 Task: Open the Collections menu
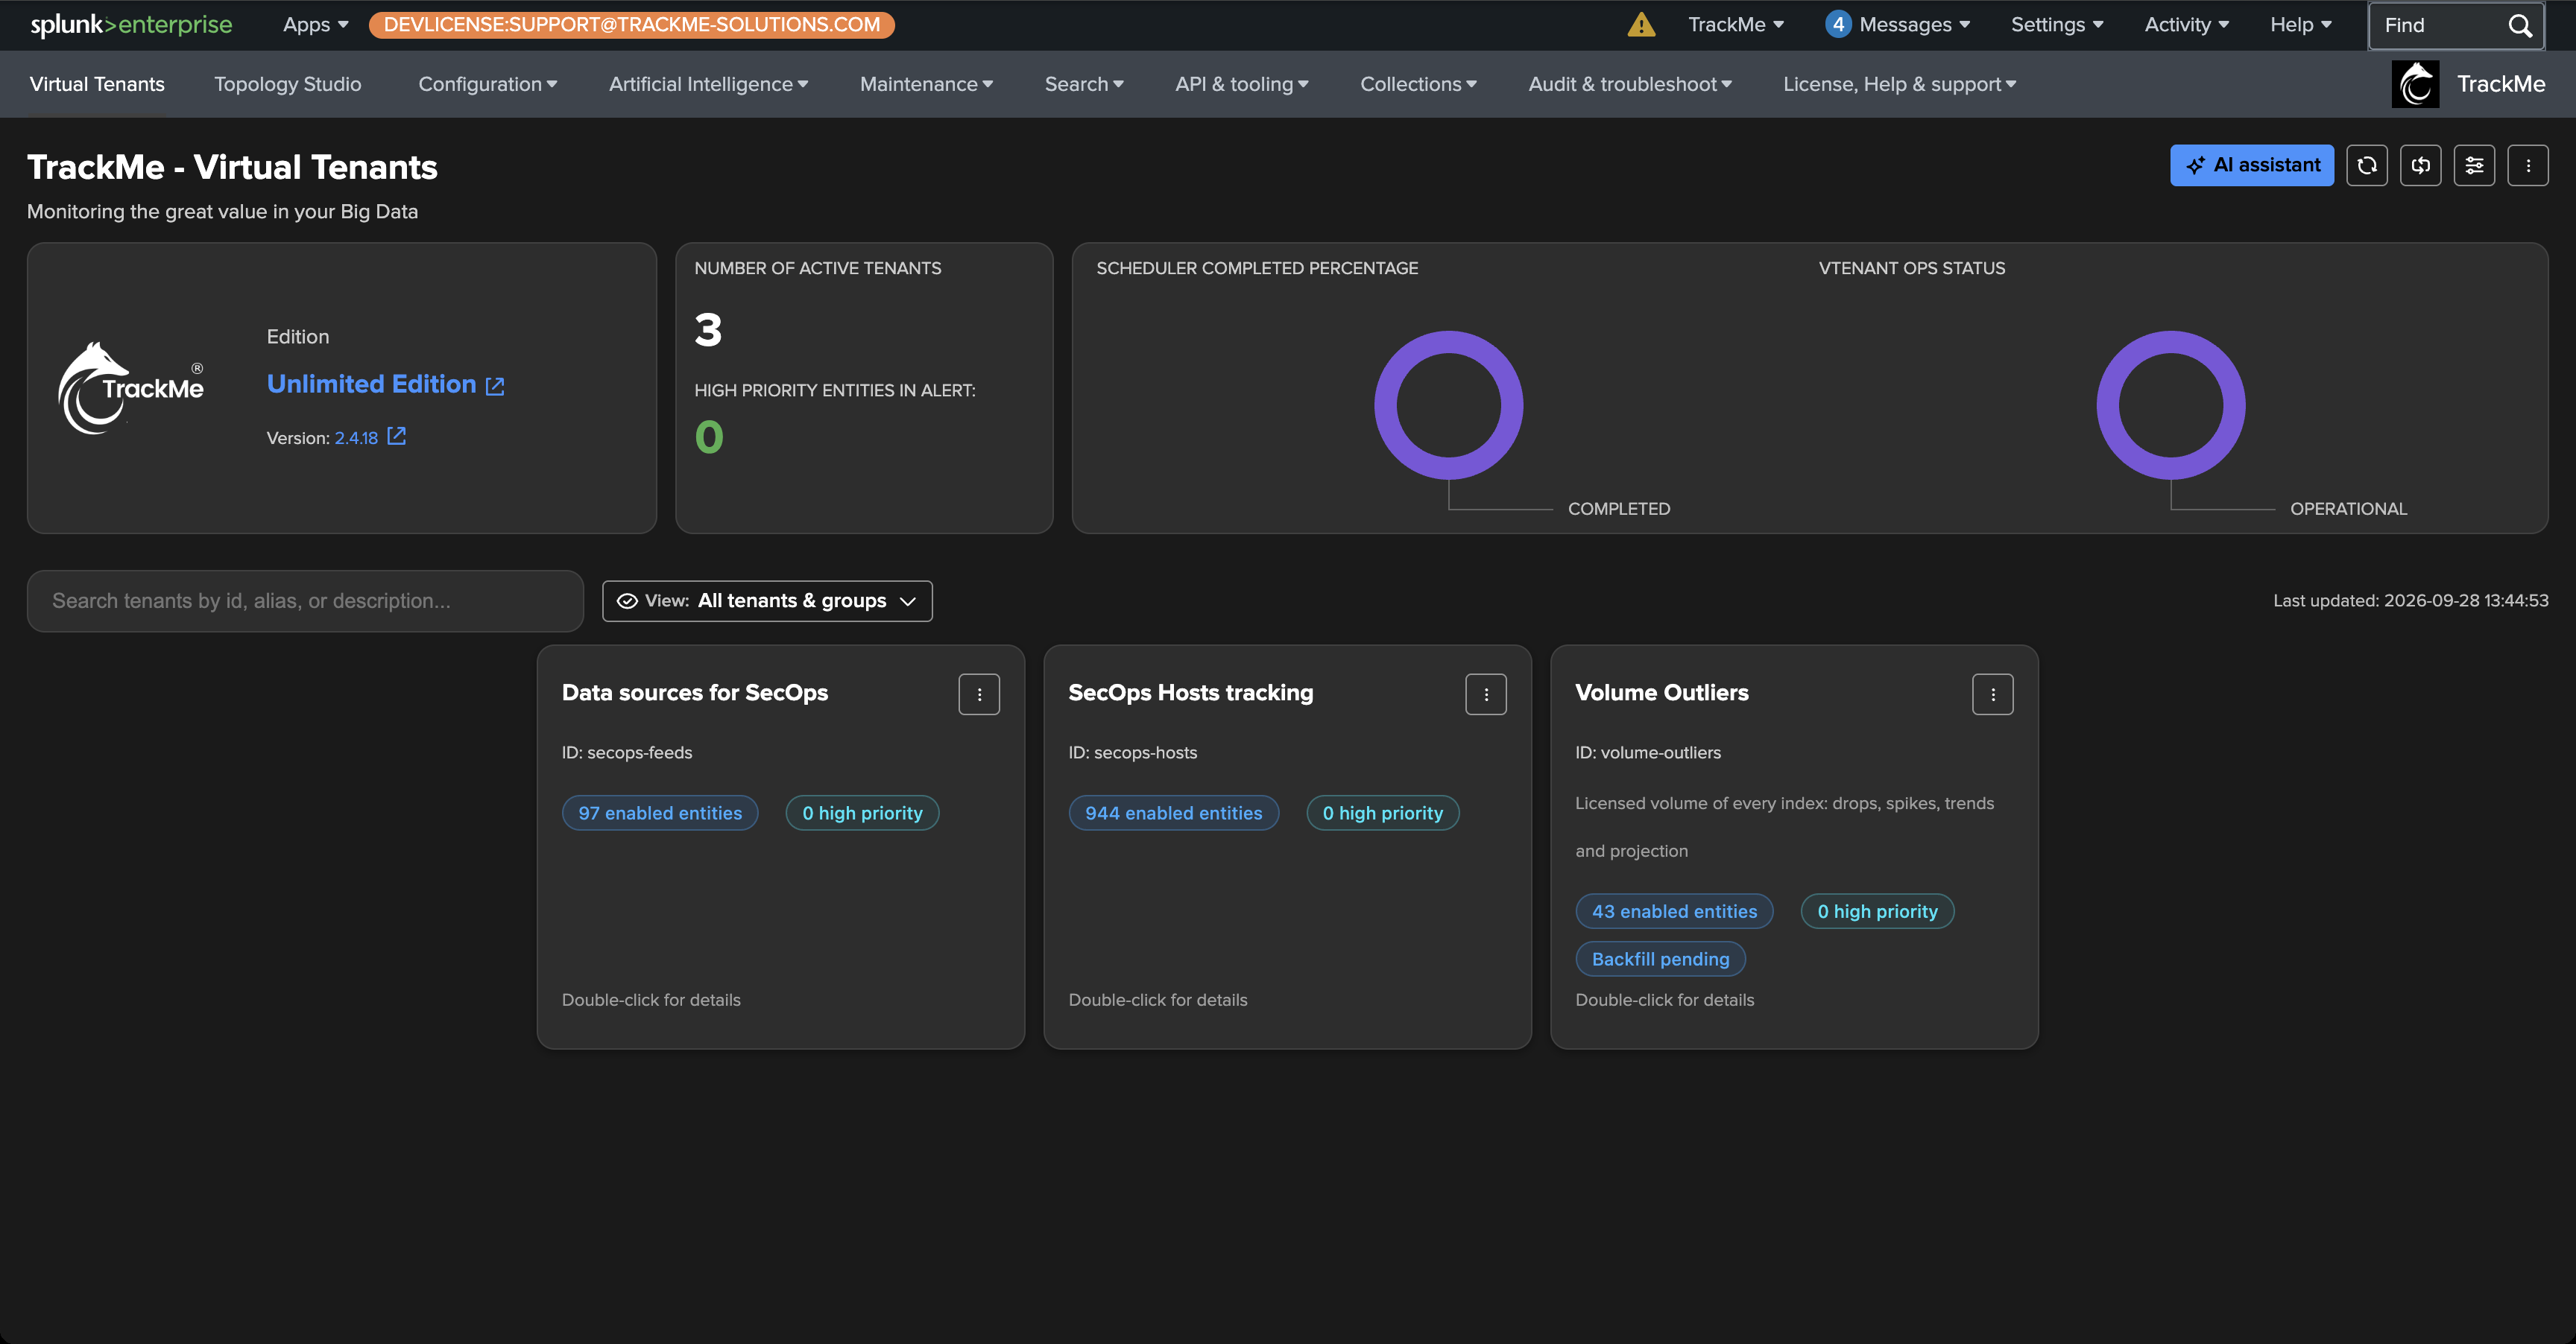(x=1418, y=84)
